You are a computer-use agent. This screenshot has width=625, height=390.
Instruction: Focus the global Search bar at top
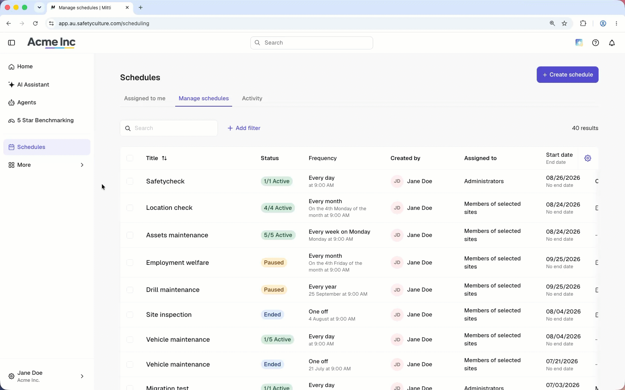point(312,43)
